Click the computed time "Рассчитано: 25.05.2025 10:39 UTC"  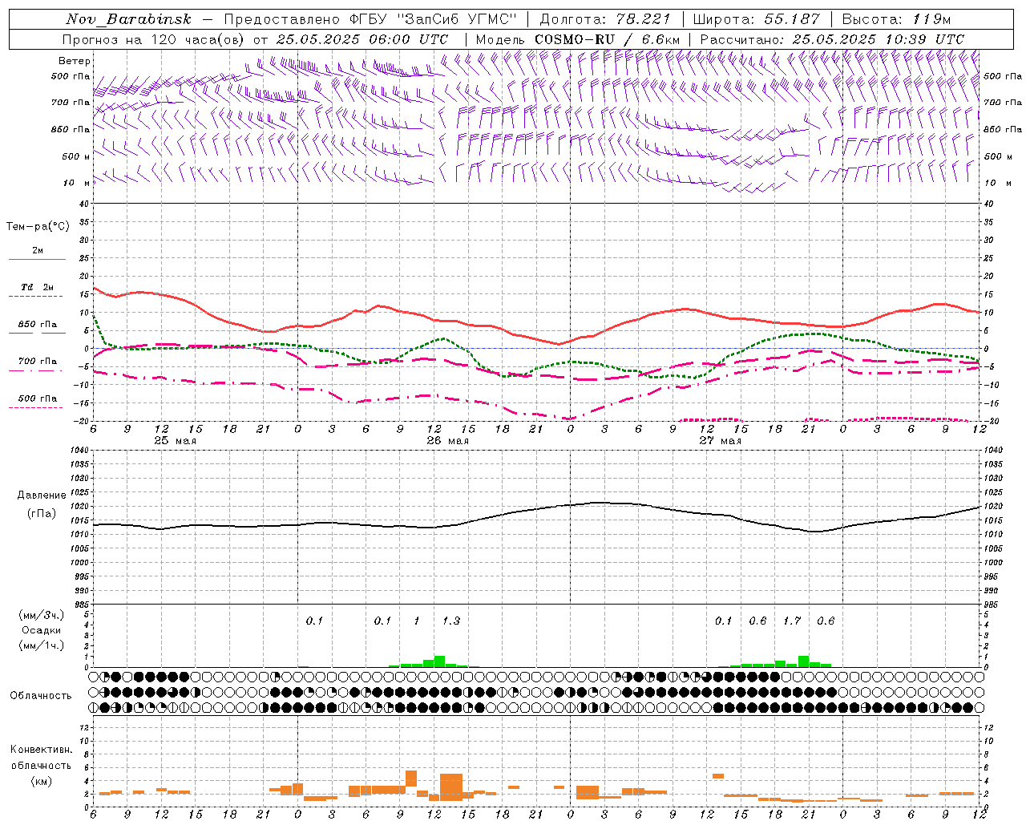[x=832, y=39]
